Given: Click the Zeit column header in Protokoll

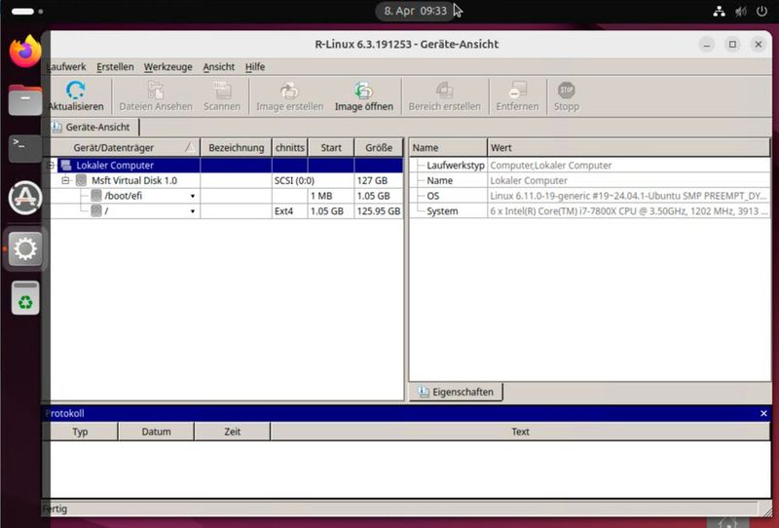Looking at the screenshot, I should coord(232,432).
